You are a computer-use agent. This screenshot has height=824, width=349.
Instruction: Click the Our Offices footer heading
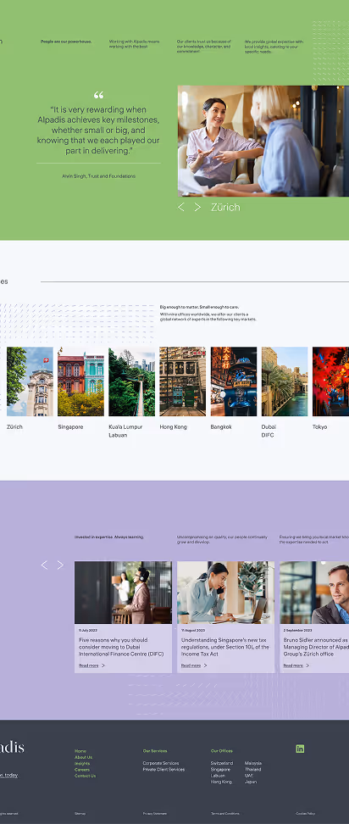pos(221,751)
